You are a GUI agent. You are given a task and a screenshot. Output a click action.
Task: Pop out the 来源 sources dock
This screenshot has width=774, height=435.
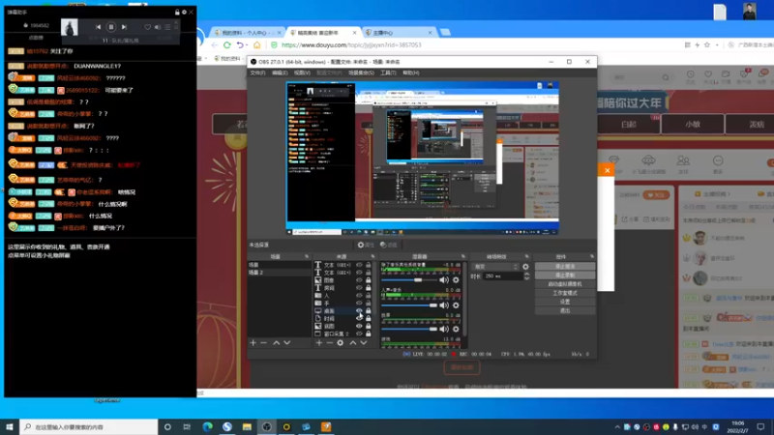(x=372, y=256)
